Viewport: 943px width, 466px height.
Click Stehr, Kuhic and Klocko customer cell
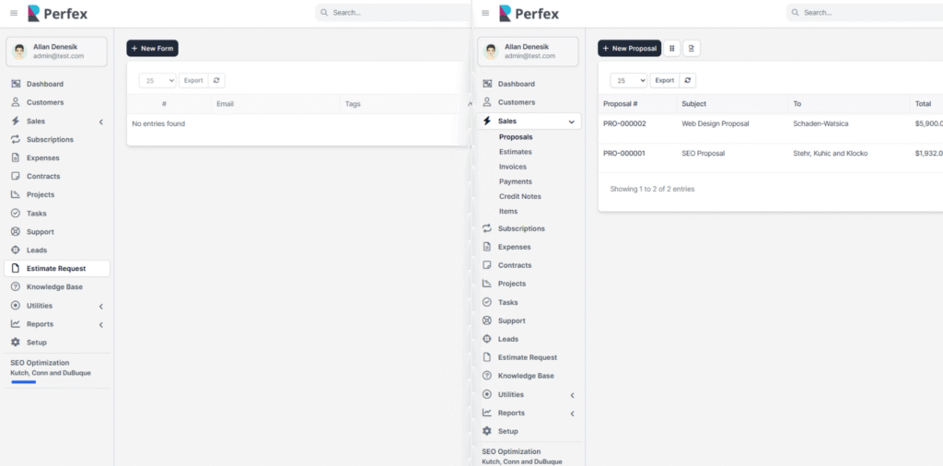pyautogui.click(x=831, y=153)
